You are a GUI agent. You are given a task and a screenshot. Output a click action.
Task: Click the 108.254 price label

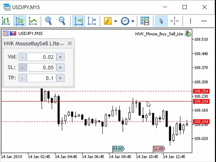click(201, 91)
